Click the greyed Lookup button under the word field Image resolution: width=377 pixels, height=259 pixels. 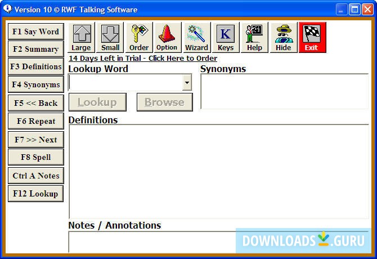point(97,102)
